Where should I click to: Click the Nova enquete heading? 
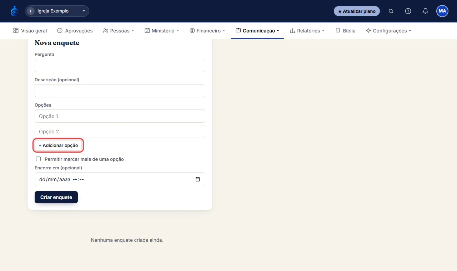coord(57,43)
